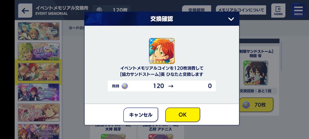
Task: Click the card list vertical scrollbar
Action: pos(281,56)
